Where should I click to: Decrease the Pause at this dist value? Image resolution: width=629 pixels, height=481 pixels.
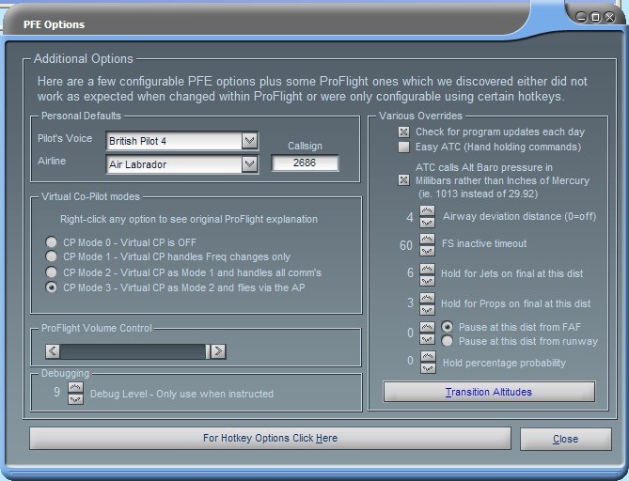[x=427, y=339]
